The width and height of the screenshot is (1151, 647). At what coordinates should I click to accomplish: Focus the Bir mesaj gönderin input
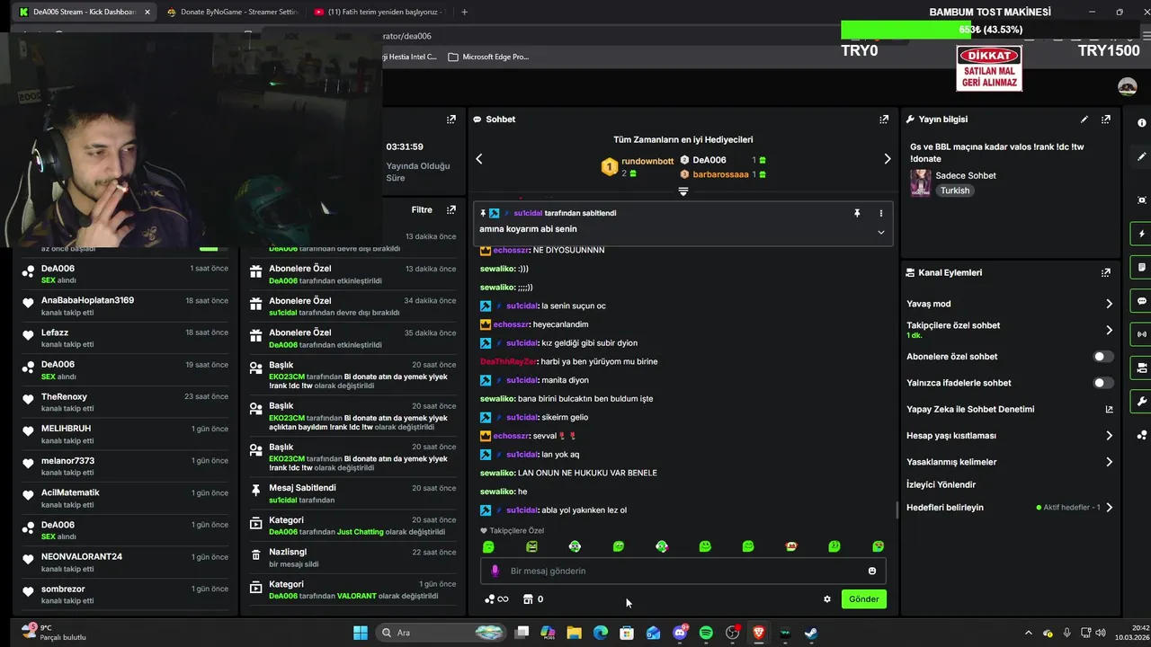tap(683, 571)
